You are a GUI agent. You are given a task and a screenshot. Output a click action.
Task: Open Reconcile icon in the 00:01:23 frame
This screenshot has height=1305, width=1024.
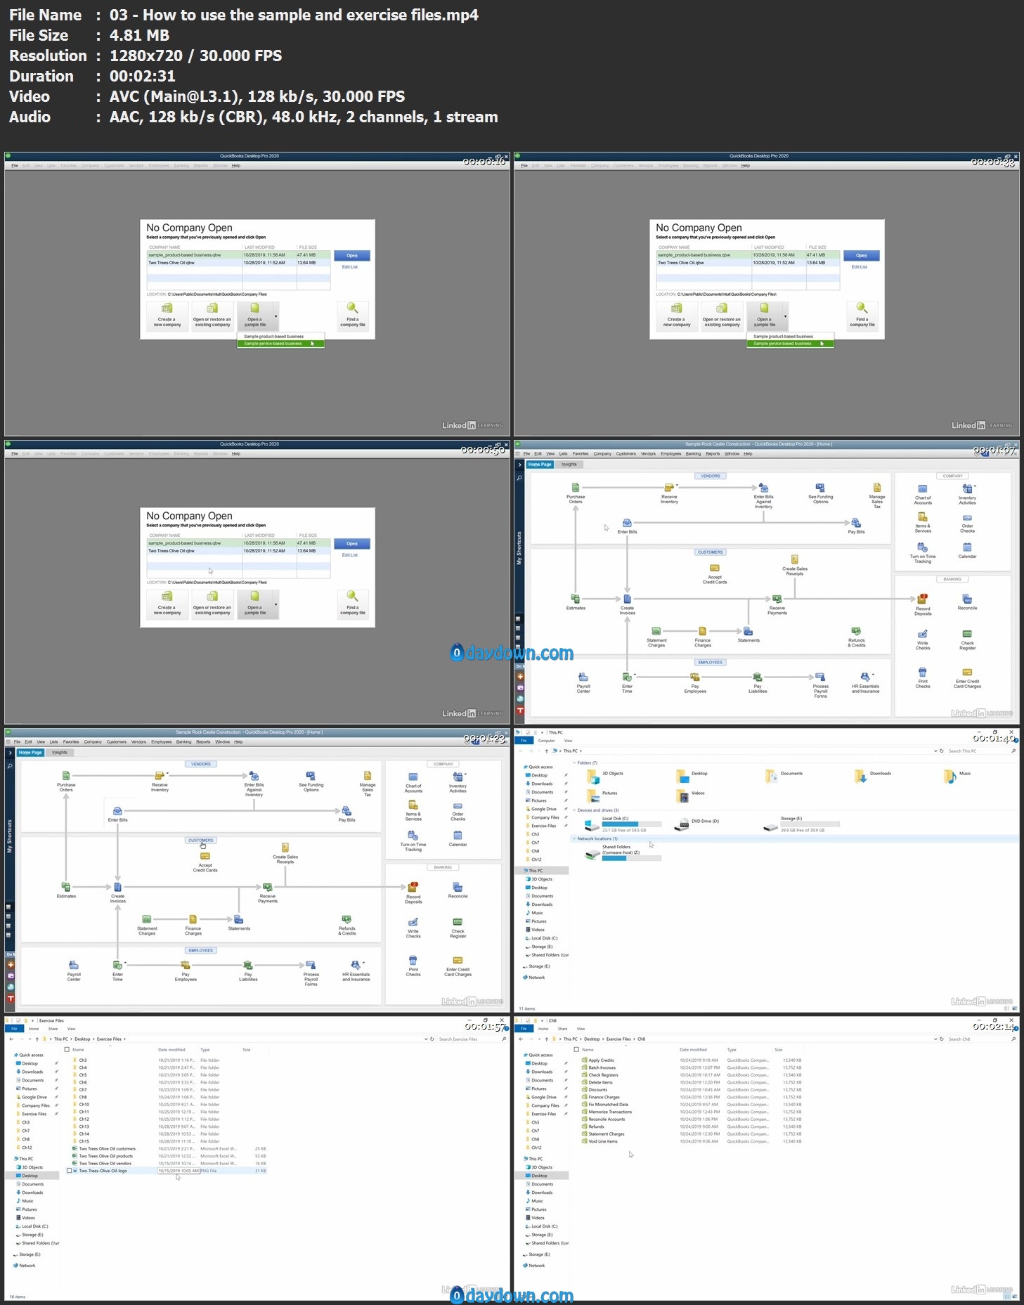pyautogui.click(x=458, y=887)
